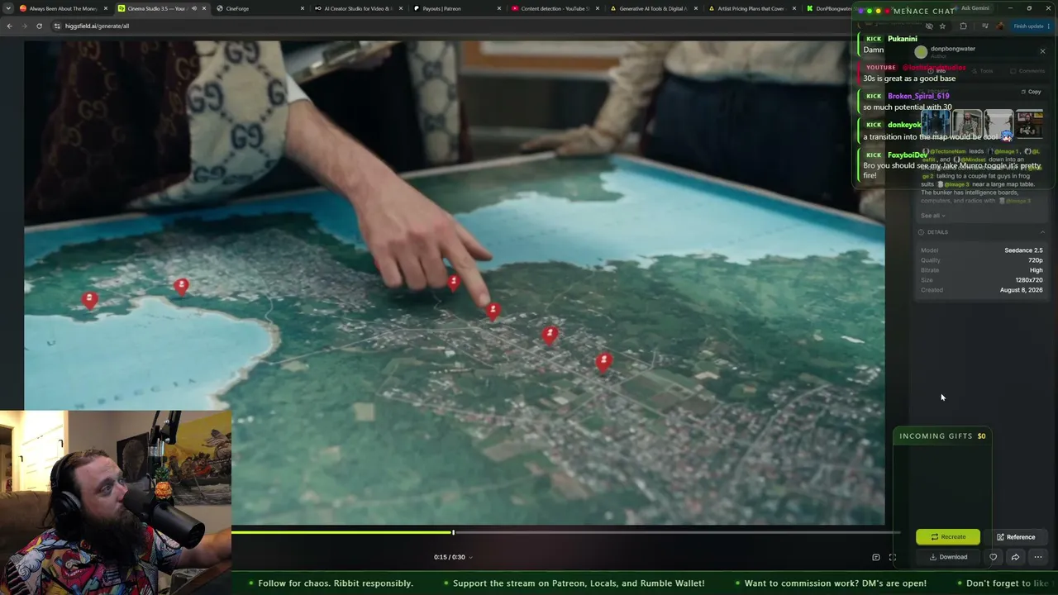Click the '720p' quality value

(1035, 260)
